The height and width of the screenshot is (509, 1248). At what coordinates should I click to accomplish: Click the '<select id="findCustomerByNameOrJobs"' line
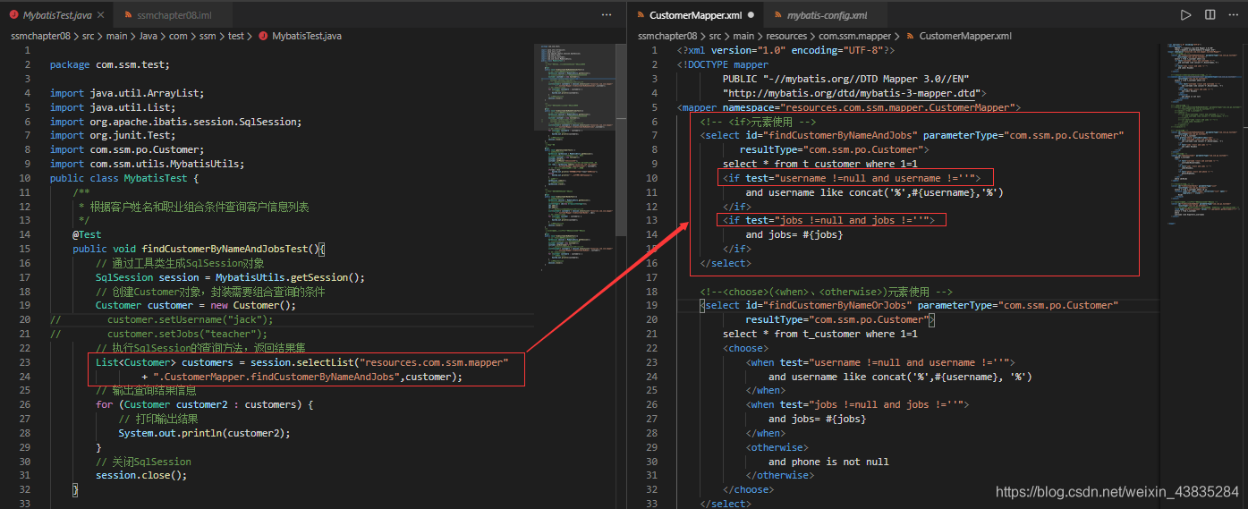coord(909,305)
